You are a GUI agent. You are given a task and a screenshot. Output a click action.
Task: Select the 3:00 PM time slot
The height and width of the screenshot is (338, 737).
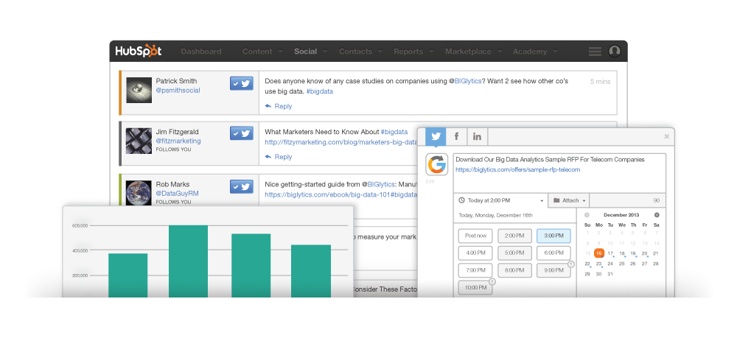553,236
